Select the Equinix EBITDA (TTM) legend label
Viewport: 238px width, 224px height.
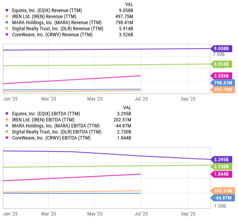pyautogui.click(x=53, y=113)
